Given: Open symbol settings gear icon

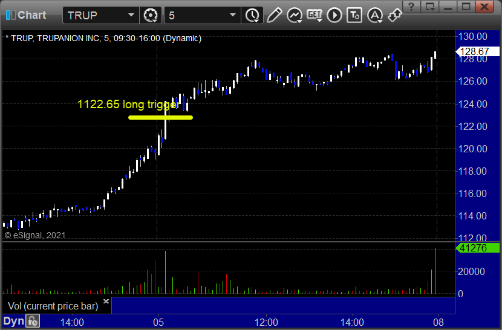Looking at the screenshot, I should 150,15.
